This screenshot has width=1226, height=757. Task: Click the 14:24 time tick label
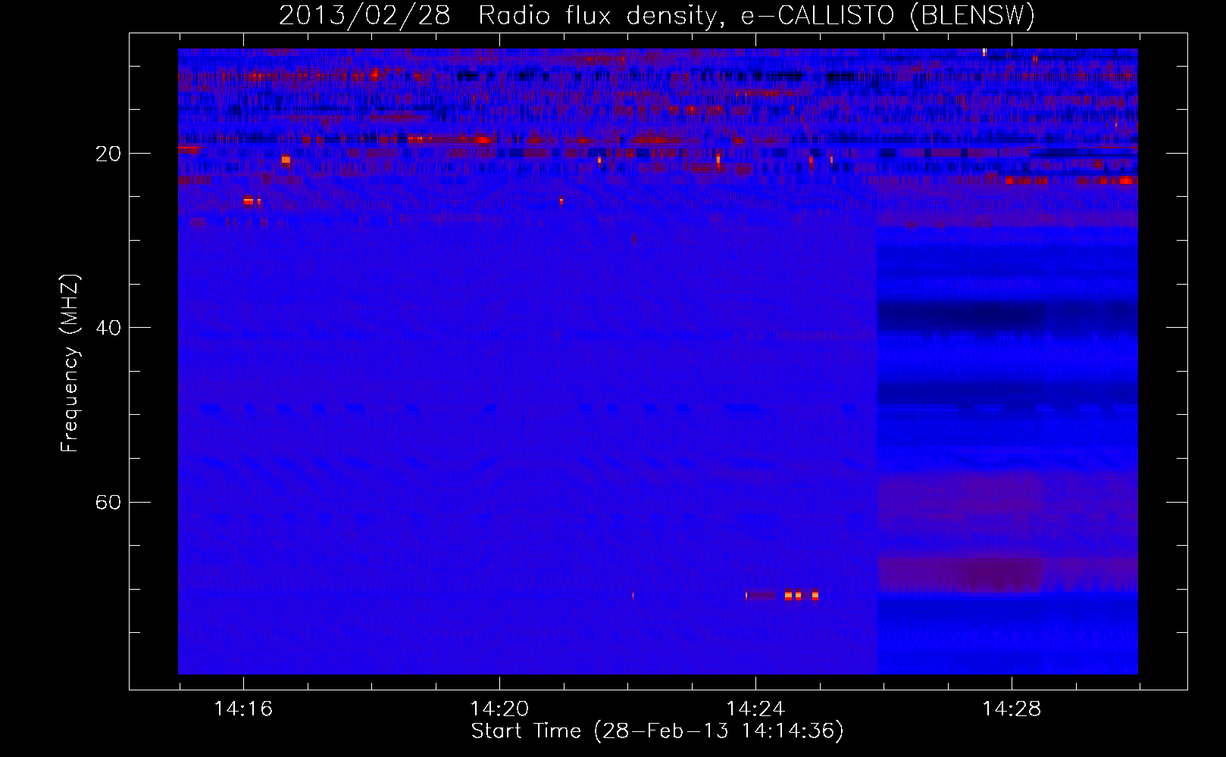click(755, 709)
